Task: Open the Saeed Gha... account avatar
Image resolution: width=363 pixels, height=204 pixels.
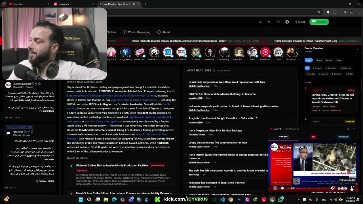Action: point(210,52)
